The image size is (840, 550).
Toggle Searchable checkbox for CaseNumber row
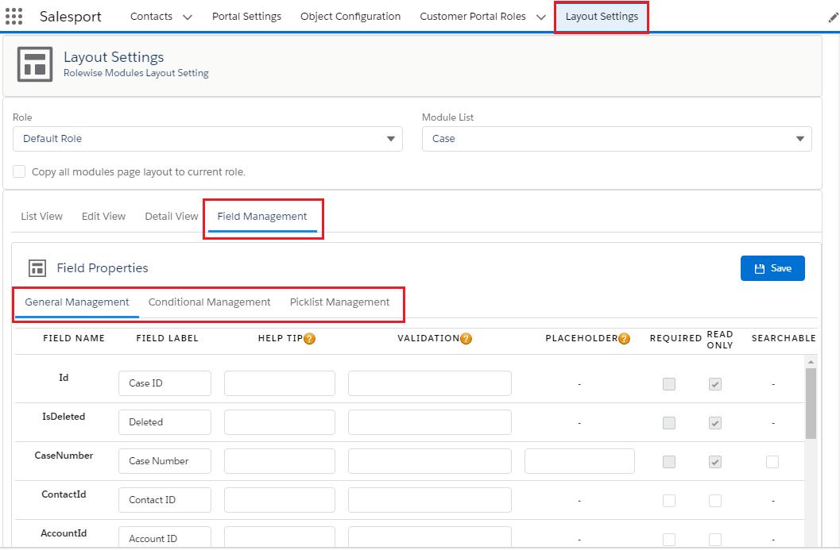(772, 462)
